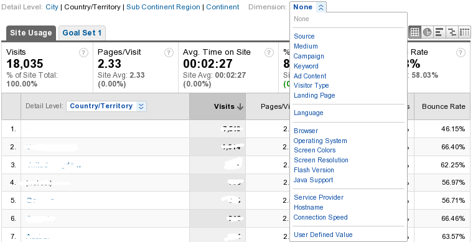Choose Source from the dimension menu
The height and width of the screenshot is (242, 473).
[x=304, y=36]
